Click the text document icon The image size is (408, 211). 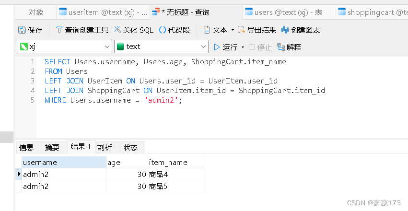207,30
